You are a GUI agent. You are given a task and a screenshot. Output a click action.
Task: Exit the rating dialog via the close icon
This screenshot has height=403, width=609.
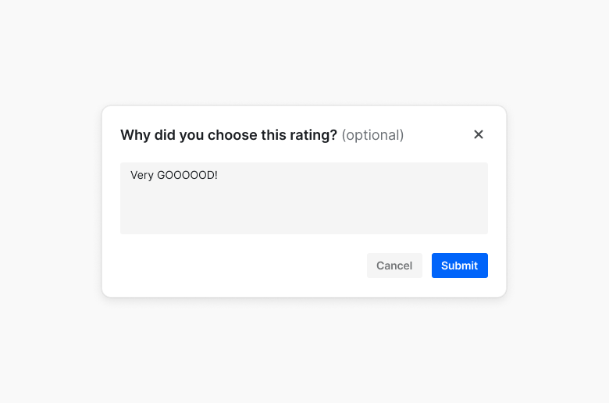tap(479, 134)
